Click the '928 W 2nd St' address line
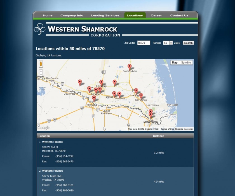The image size is (235, 196). pos(50,147)
